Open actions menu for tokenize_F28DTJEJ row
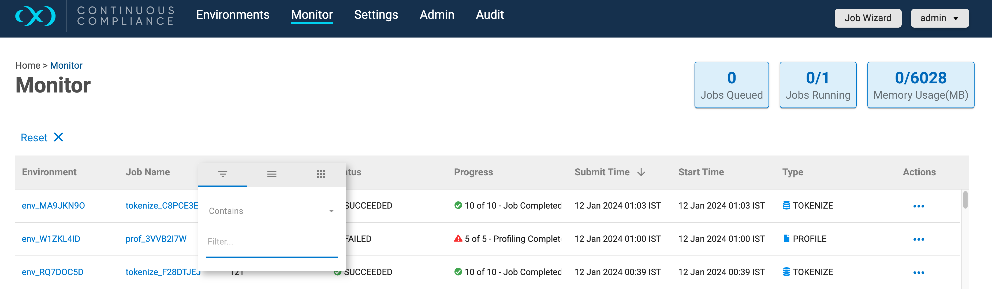 click(x=919, y=272)
